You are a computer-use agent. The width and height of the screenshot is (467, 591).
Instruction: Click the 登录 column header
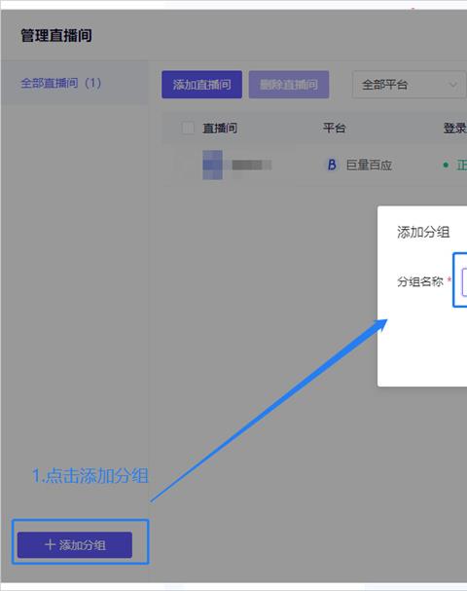coord(455,129)
